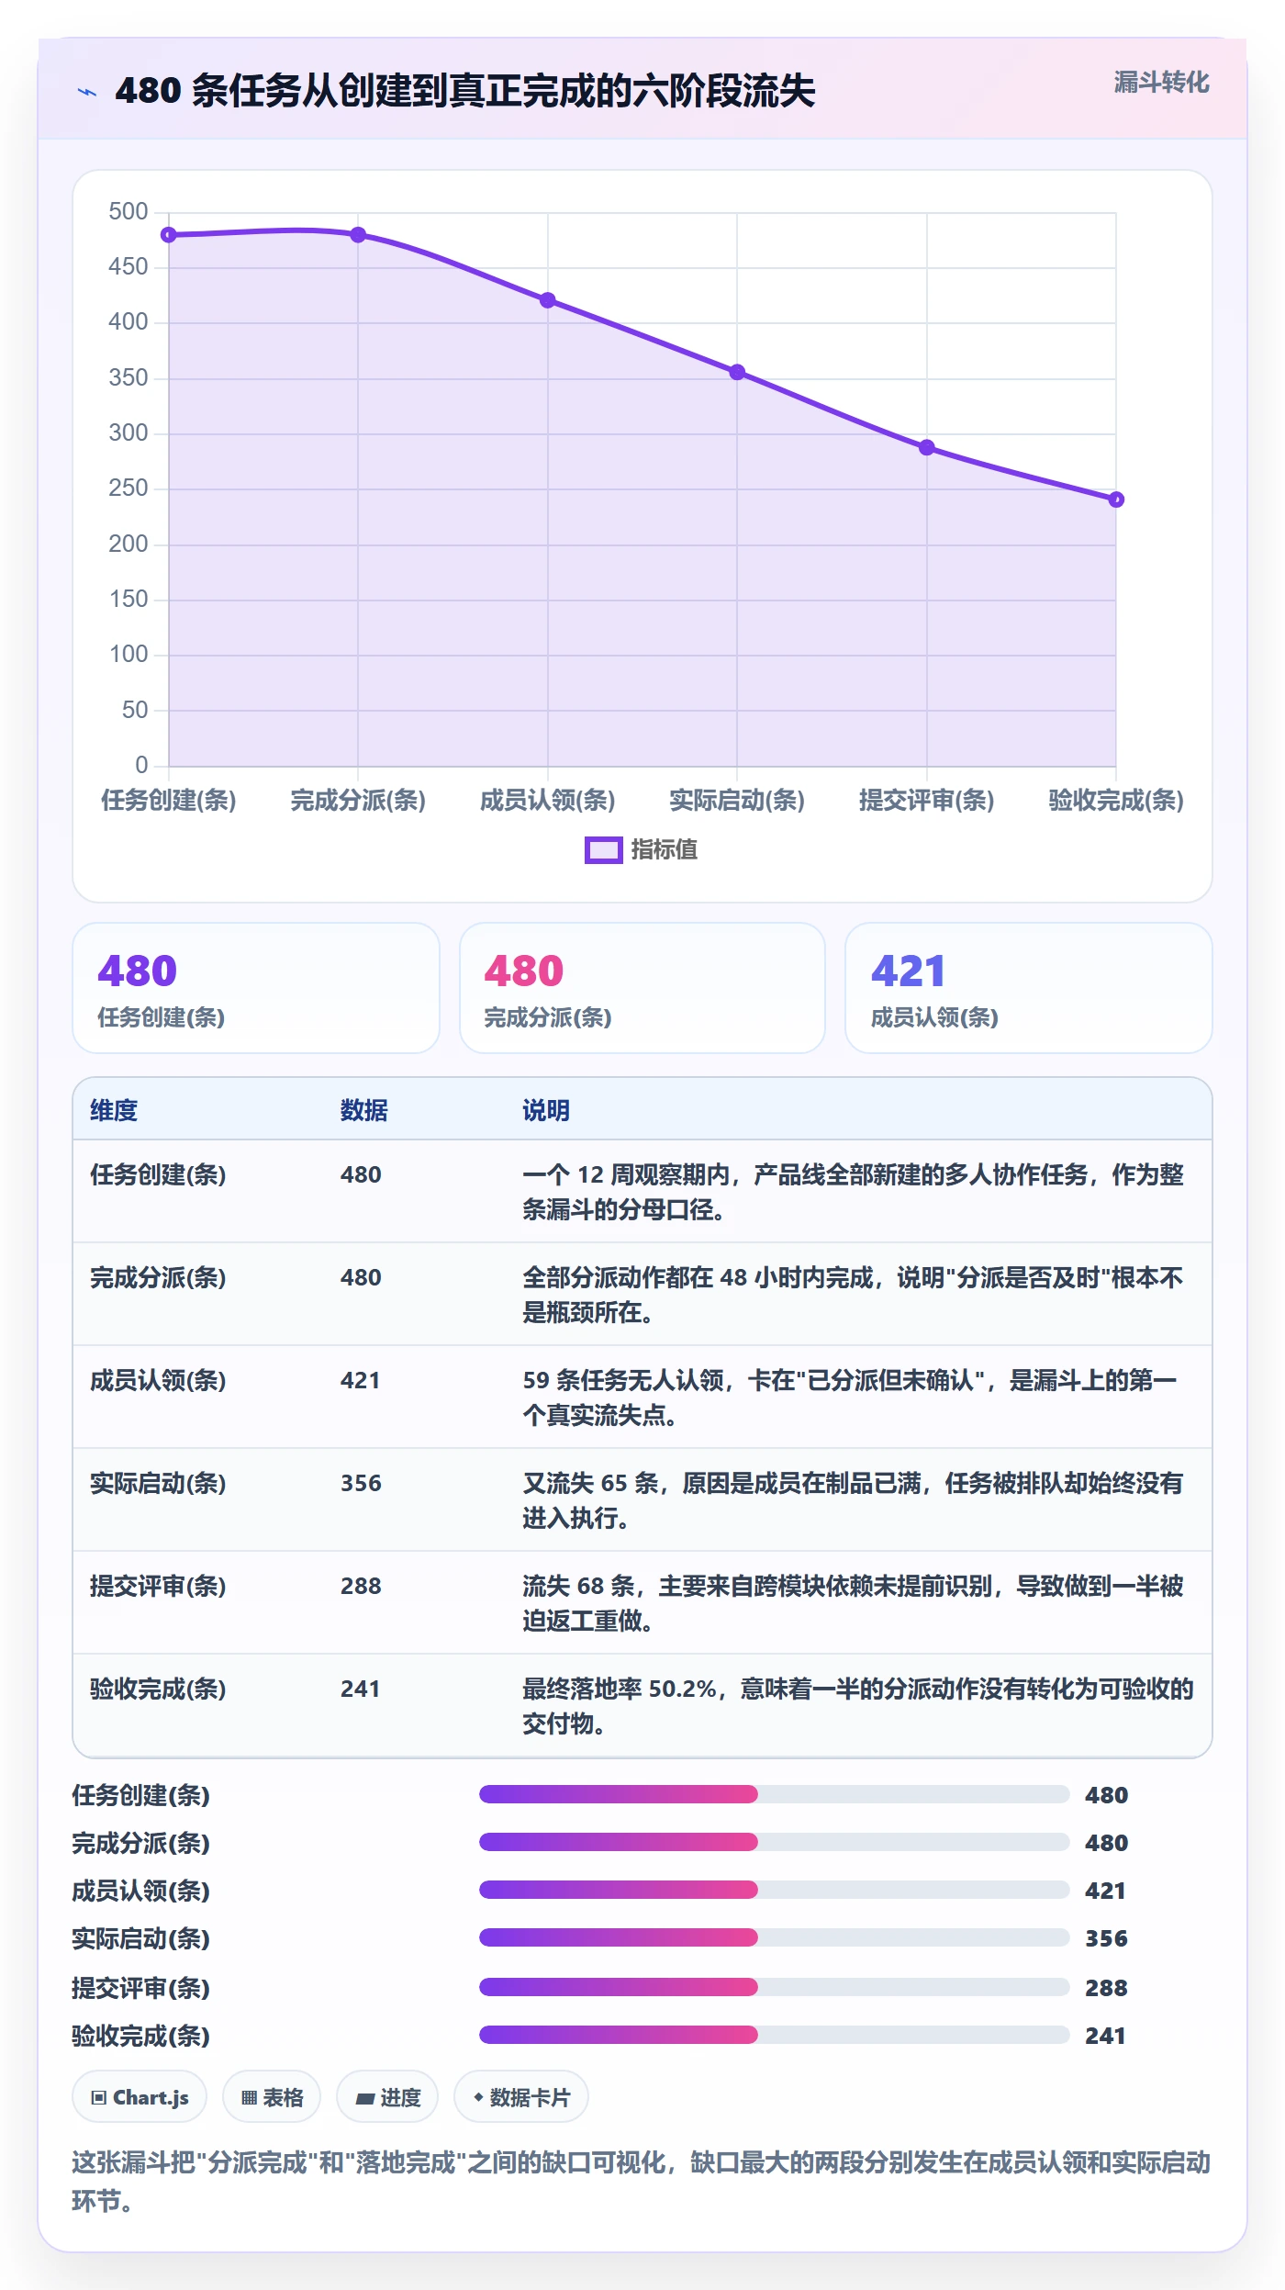Click the 验收完成(条) progress bar

pyautogui.click(x=775, y=2035)
